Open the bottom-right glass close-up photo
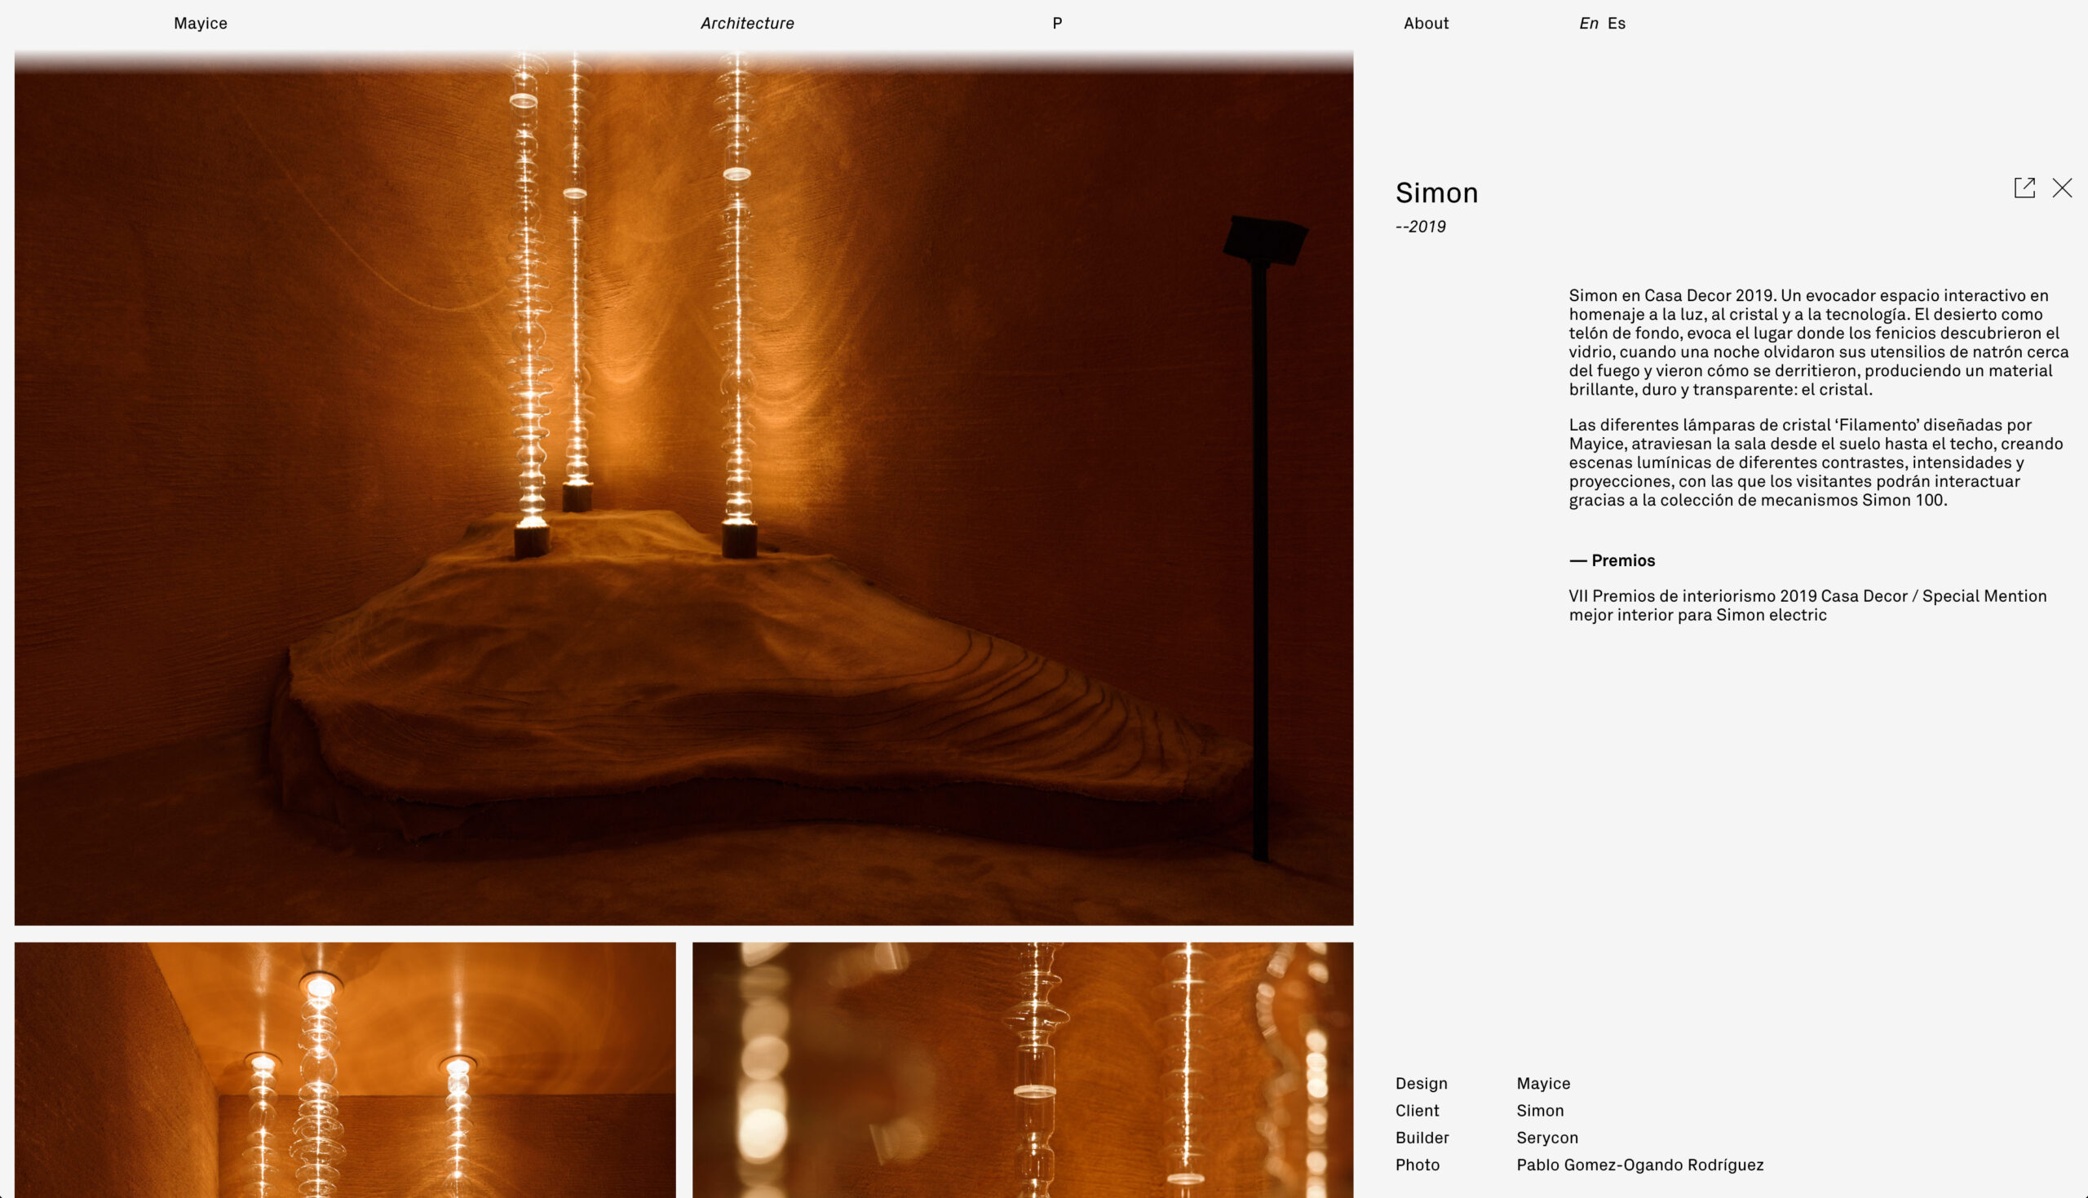This screenshot has width=2088, height=1198. point(1023,1070)
